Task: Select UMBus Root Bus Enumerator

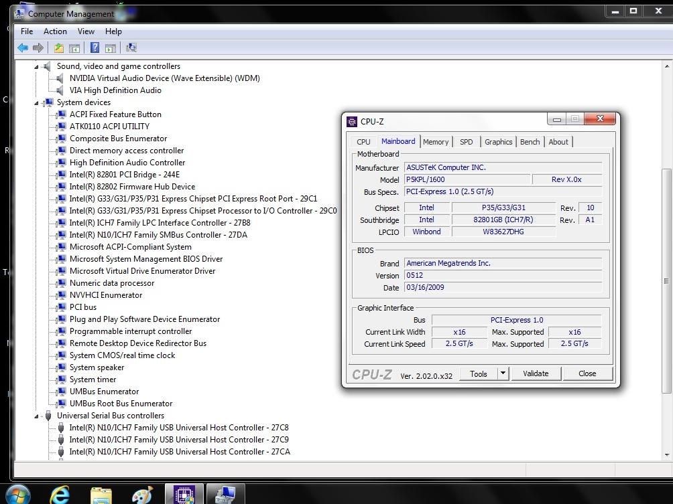Action: (x=121, y=404)
